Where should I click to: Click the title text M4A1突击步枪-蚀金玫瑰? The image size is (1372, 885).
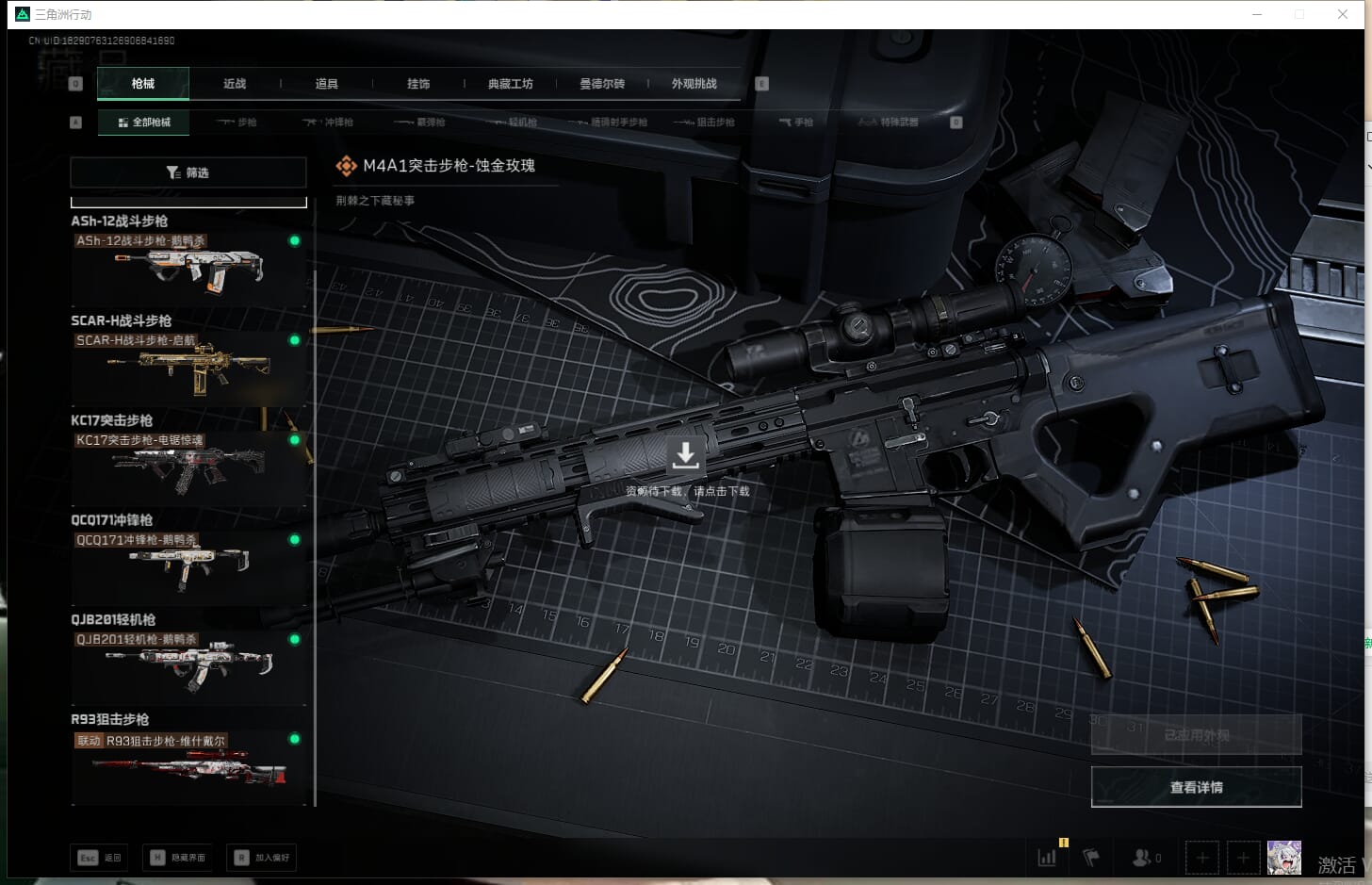[449, 166]
